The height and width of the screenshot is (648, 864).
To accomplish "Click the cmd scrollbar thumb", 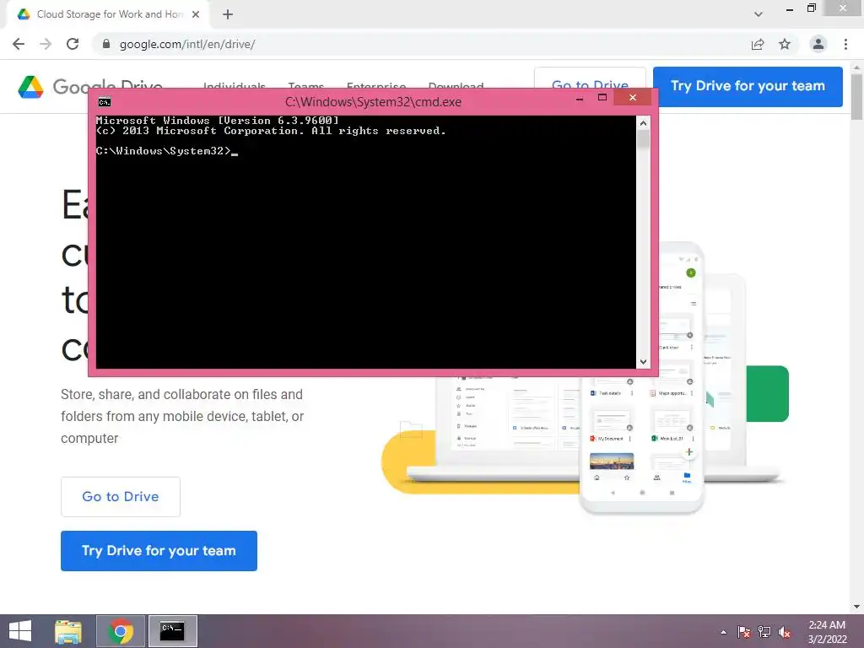I will coord(643,139).
